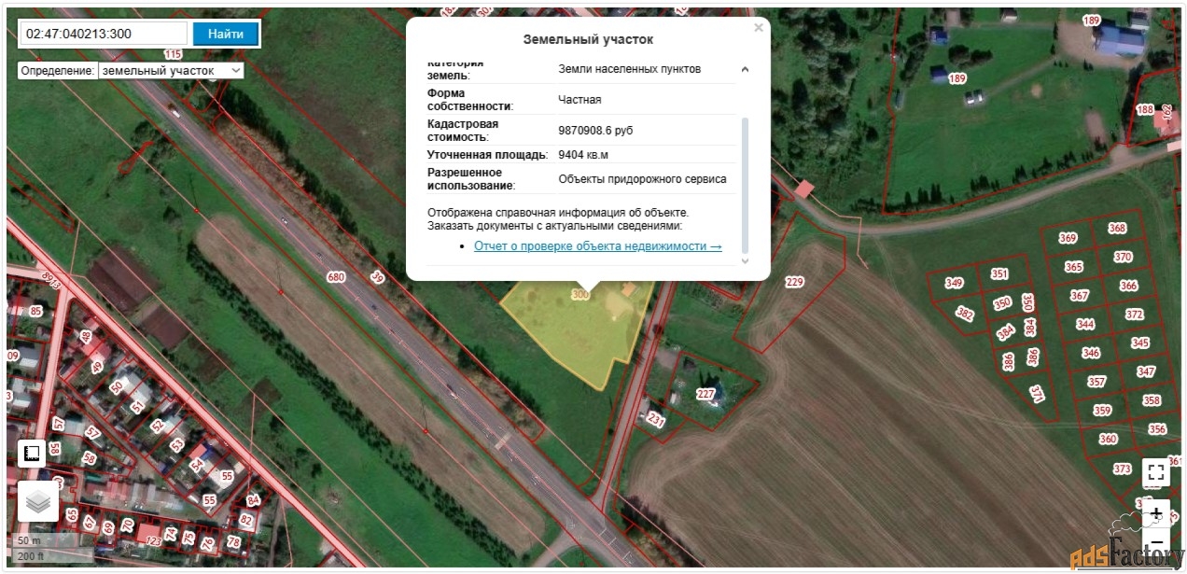Click the measurement ruler tool icon
1187x574 pixels.
33,455
